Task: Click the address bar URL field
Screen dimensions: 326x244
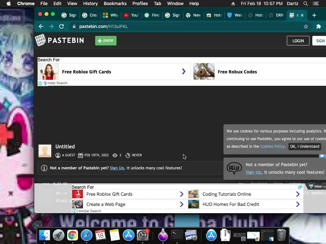Action: (187, 26)
